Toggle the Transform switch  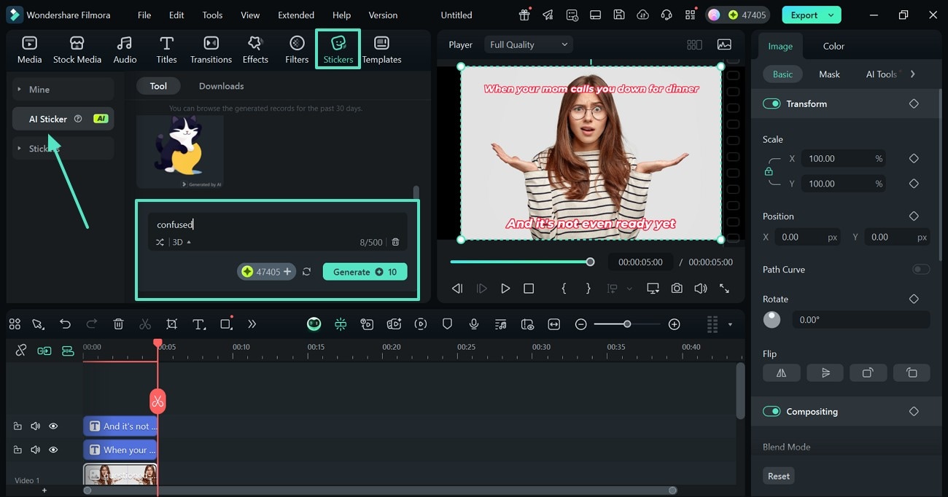772,103
